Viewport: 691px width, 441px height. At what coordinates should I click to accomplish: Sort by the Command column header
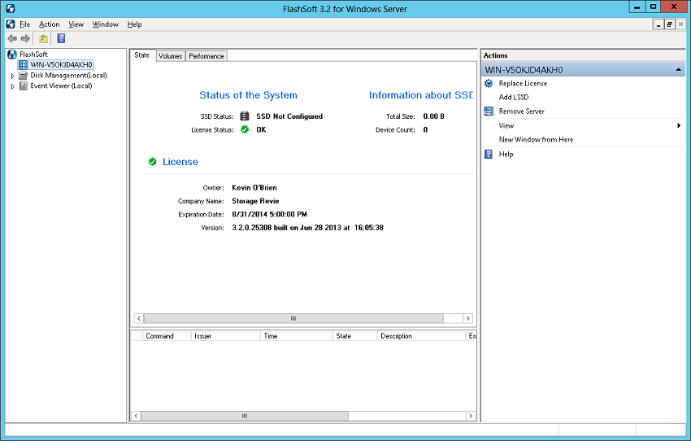coord(167,336)
